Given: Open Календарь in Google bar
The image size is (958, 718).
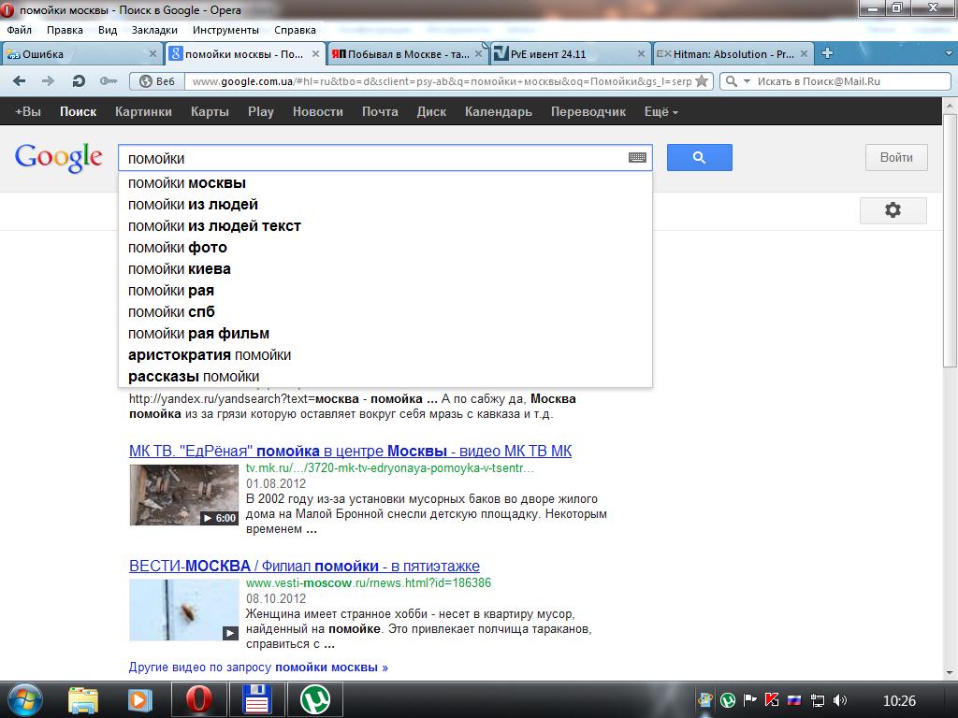Looking at the screenshot, I should tap(499, 112).
